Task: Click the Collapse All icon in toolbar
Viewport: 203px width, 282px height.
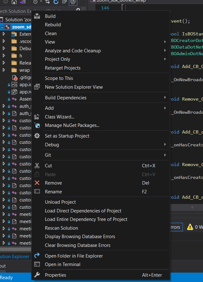Action: pos(64,2)
